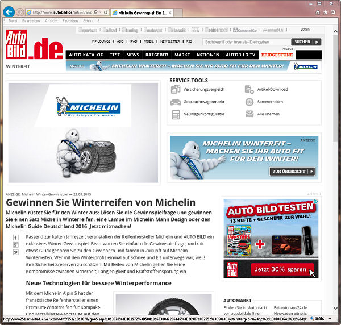Click the sportscars sub-site link
This screenshot has width=341, height=325.
point(88,30)
